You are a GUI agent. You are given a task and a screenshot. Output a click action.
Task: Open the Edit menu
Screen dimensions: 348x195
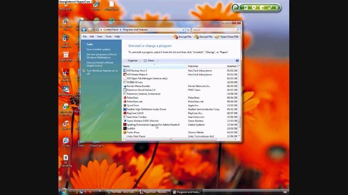[x=92, y=37]
